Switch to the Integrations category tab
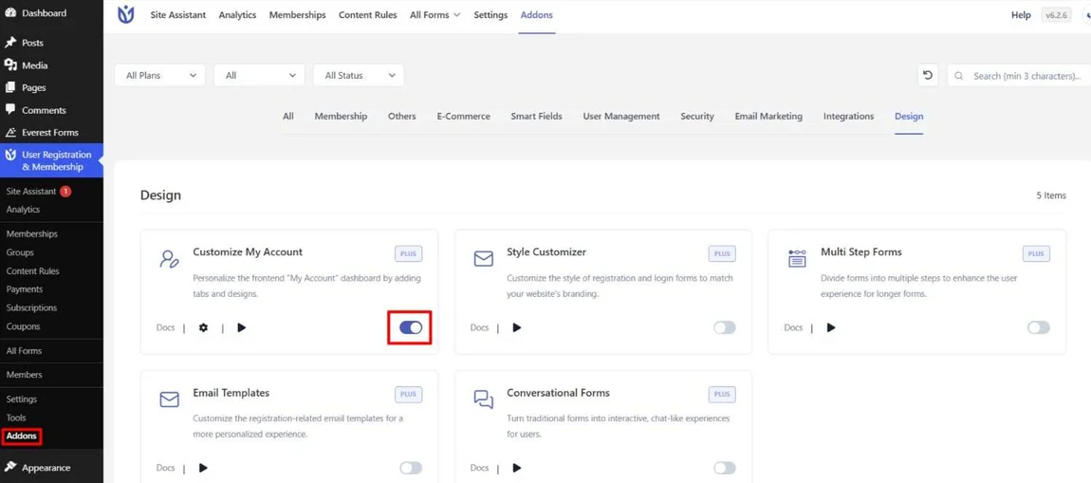 [849, 116]
